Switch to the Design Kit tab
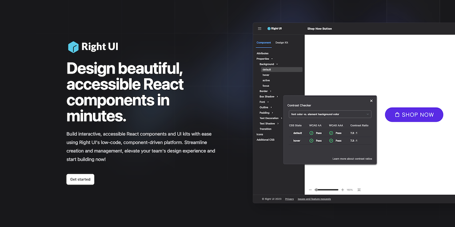455x227 pixels. click(282, 43)
